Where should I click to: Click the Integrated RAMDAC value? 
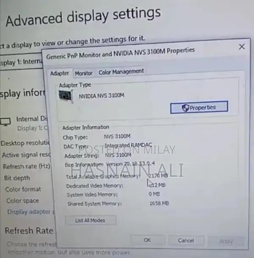tap(128, 145)
